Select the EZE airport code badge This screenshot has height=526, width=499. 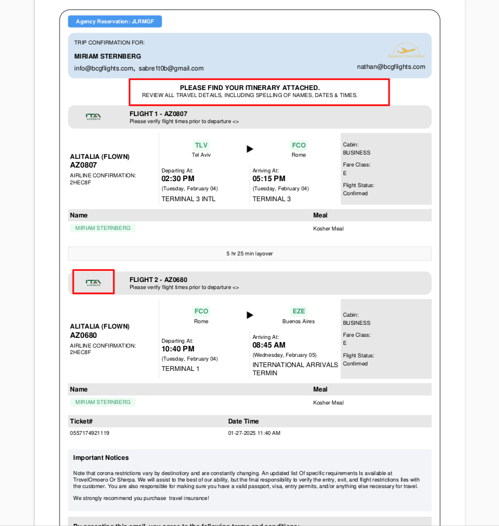click(299, 311)
